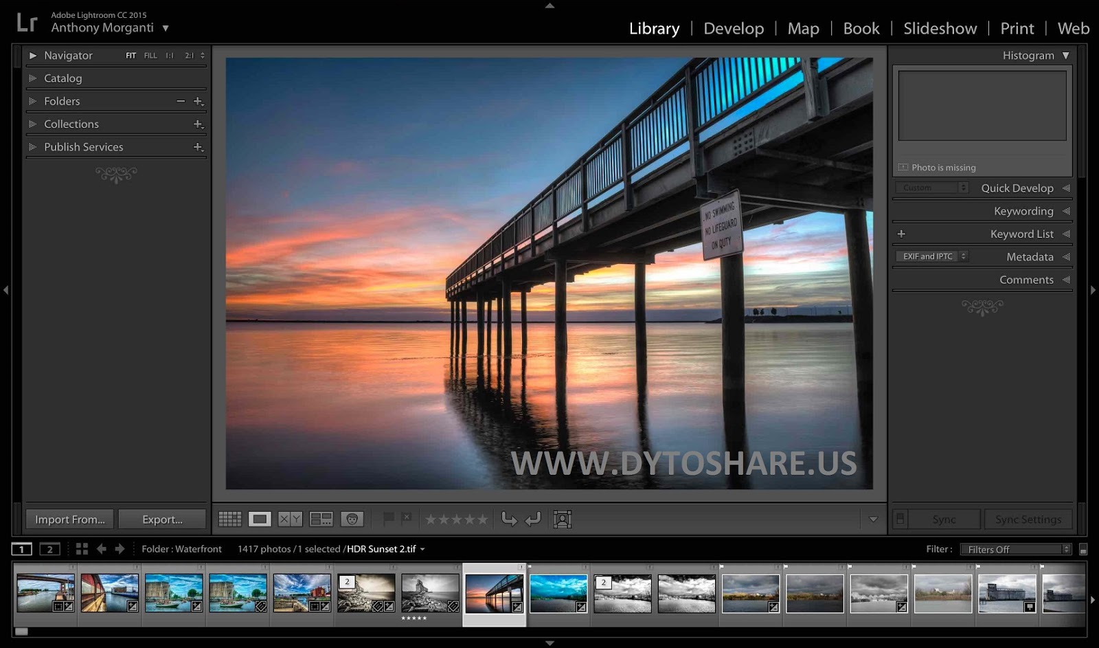The image size is (1099, 648).
Task: Flag photo as pick
Action: [388, 518]
